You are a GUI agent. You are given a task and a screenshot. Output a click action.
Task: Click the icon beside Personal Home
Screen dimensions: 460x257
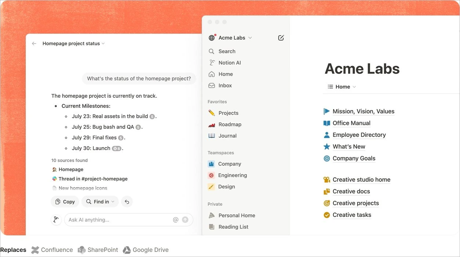(x=212, y=216)
